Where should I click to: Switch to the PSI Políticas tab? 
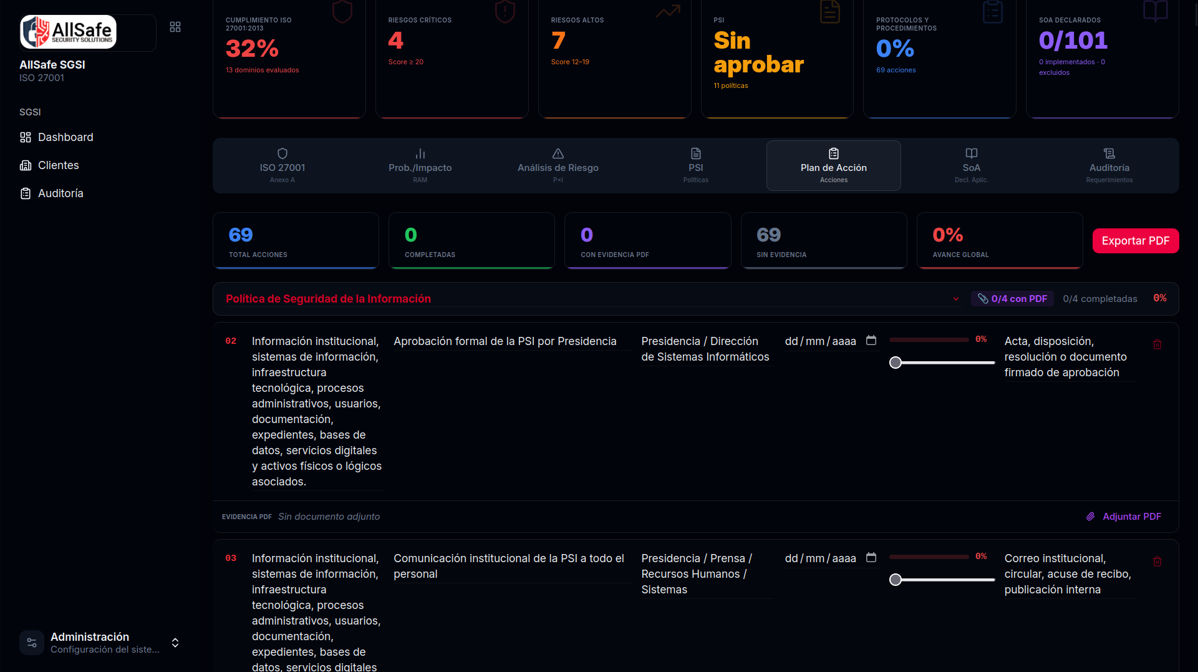[696, 166]
